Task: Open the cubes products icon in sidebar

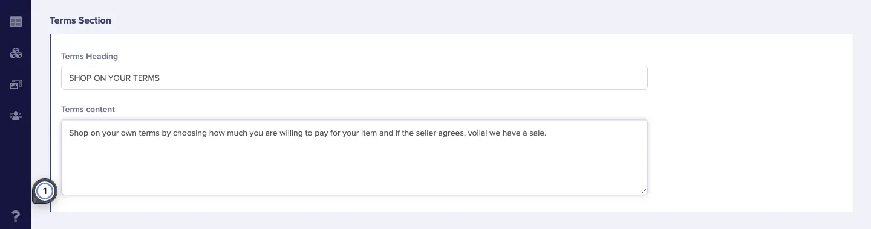Action: 16,54
